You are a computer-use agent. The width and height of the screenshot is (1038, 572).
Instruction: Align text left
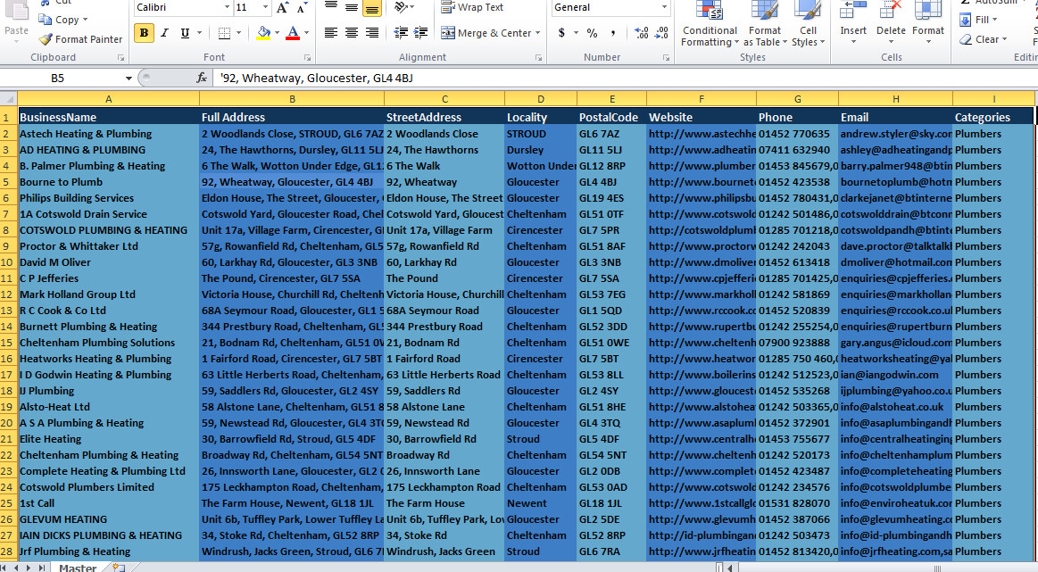tap(331, 32)
